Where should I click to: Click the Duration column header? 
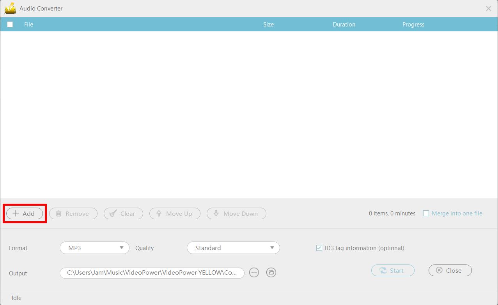point(344,24)
